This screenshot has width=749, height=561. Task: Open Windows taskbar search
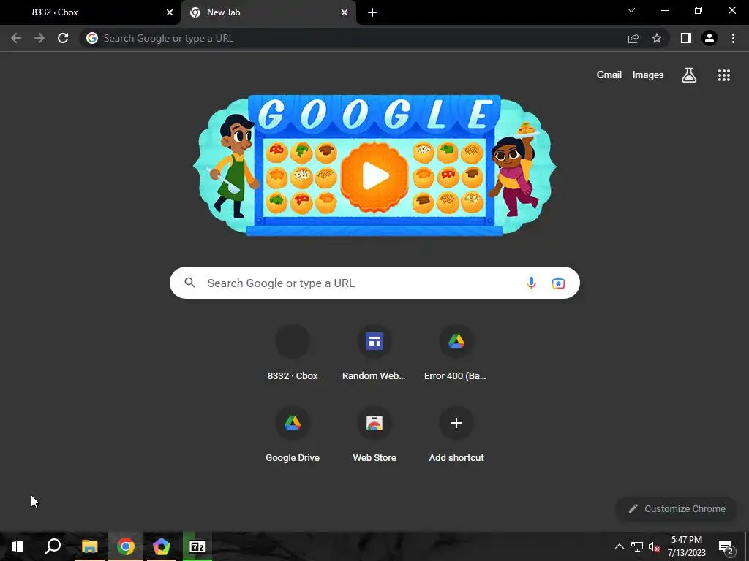click(x=53, y=546)
